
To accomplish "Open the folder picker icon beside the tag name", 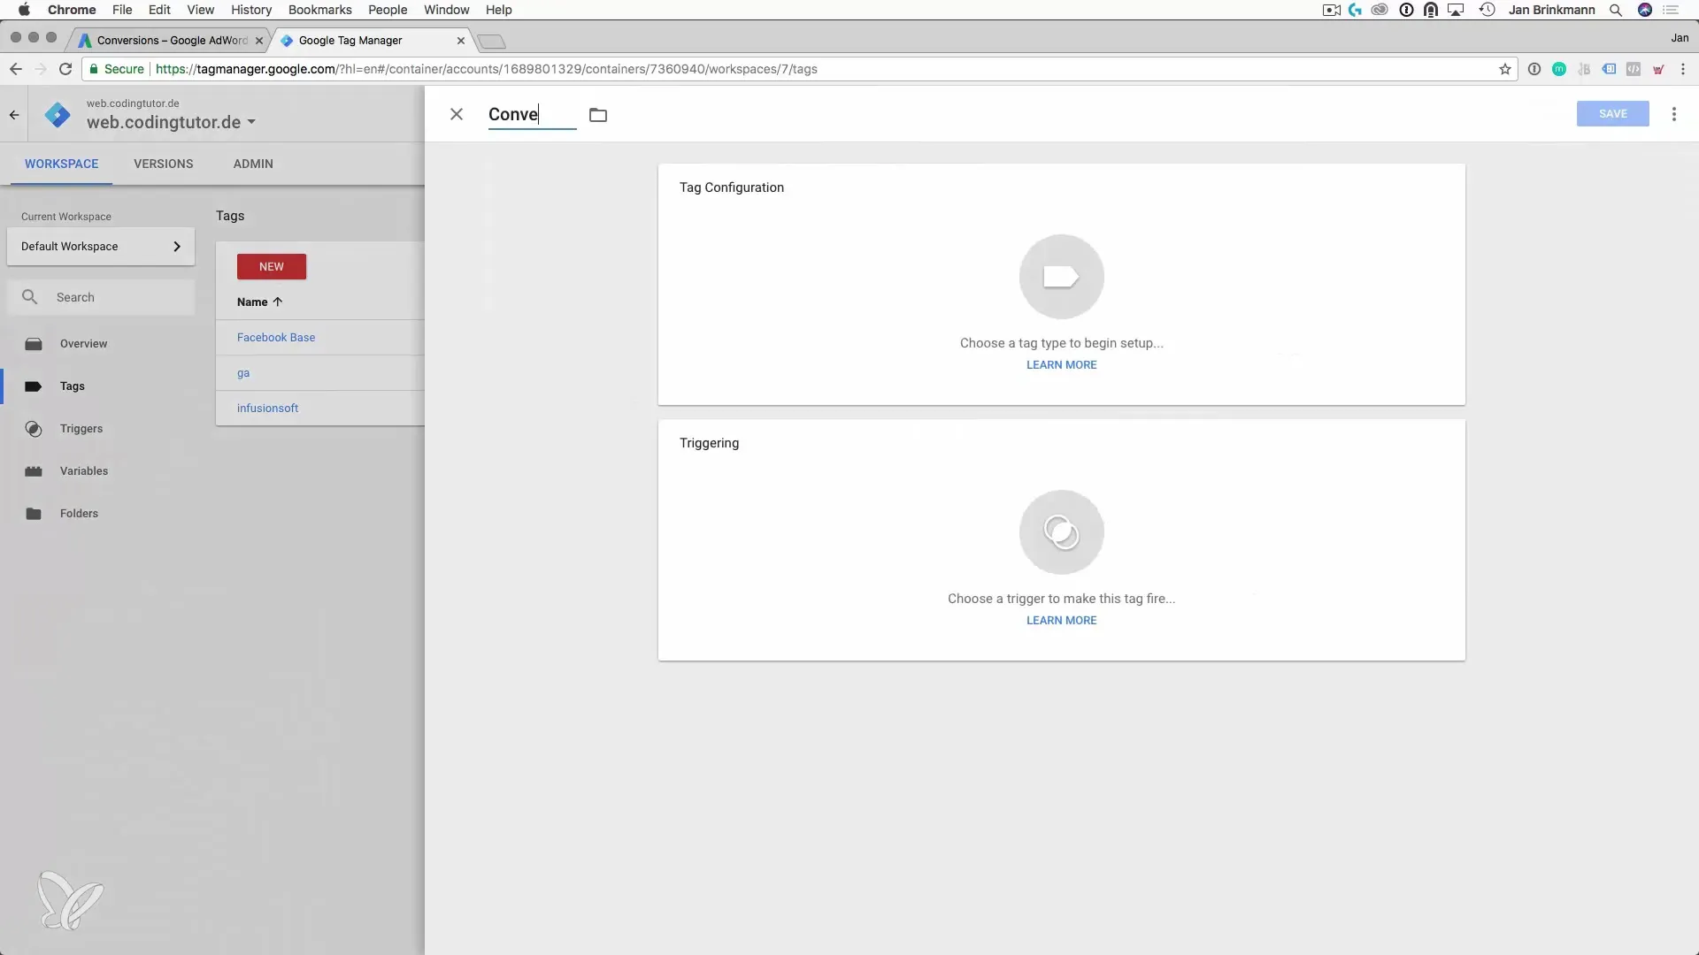I will tap(598, 115).
